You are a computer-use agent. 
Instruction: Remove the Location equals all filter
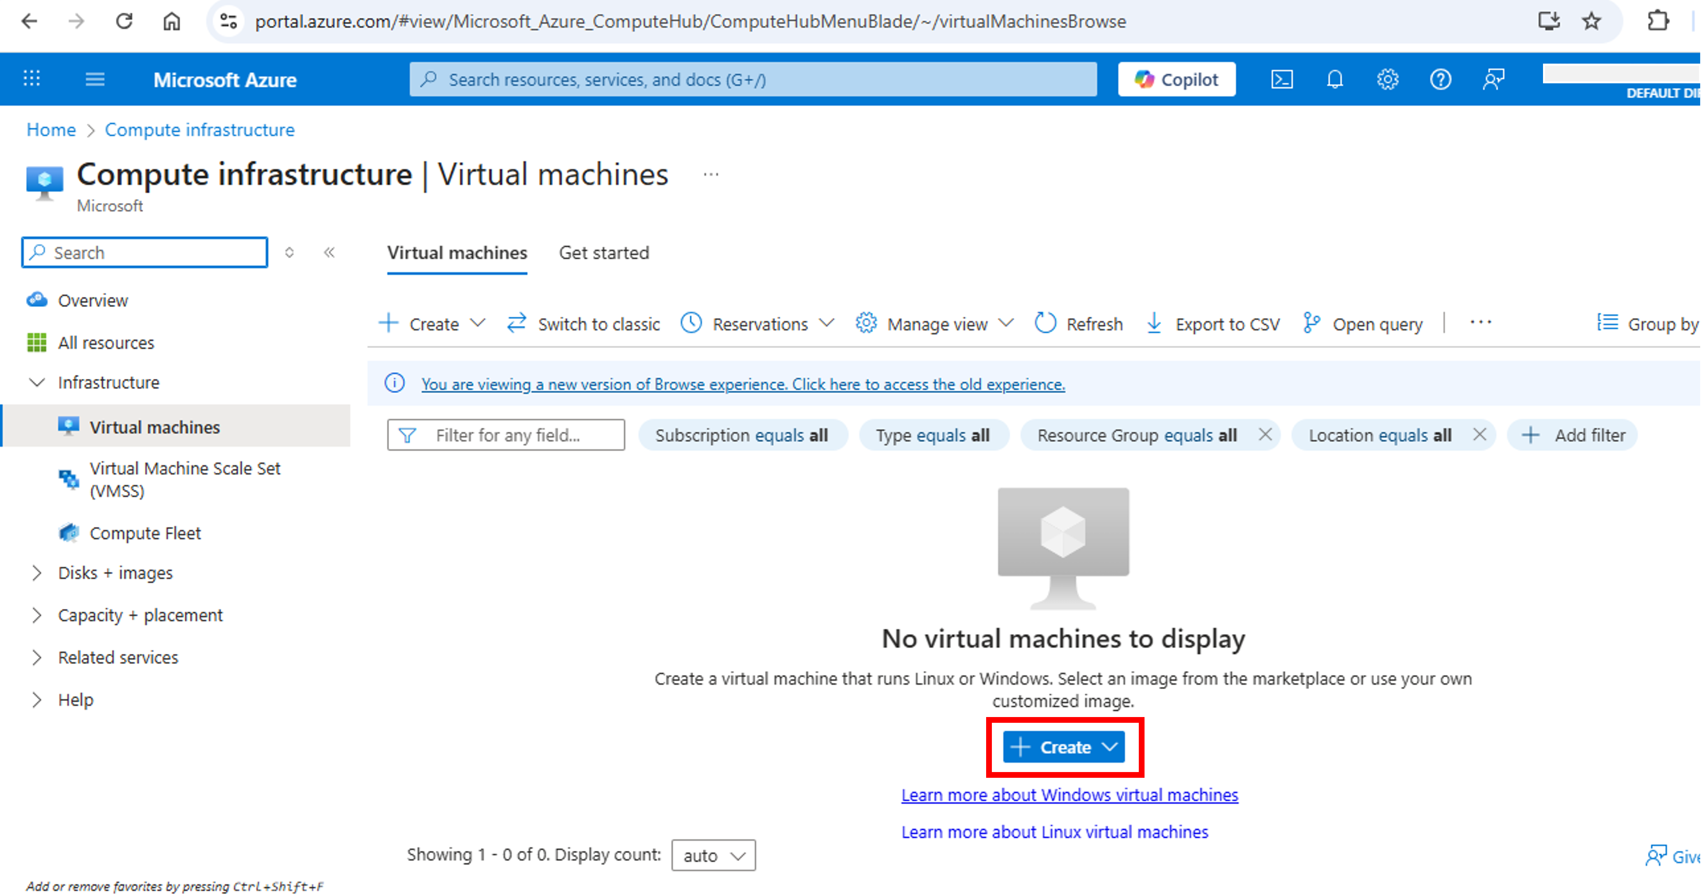[1480, 435]
